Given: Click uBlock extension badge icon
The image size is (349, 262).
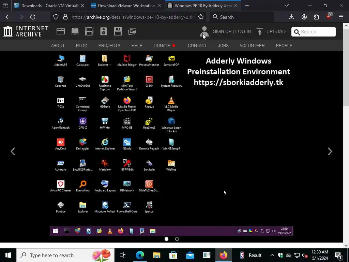Looking at the screenshot, I should click(x=329, y=16).
